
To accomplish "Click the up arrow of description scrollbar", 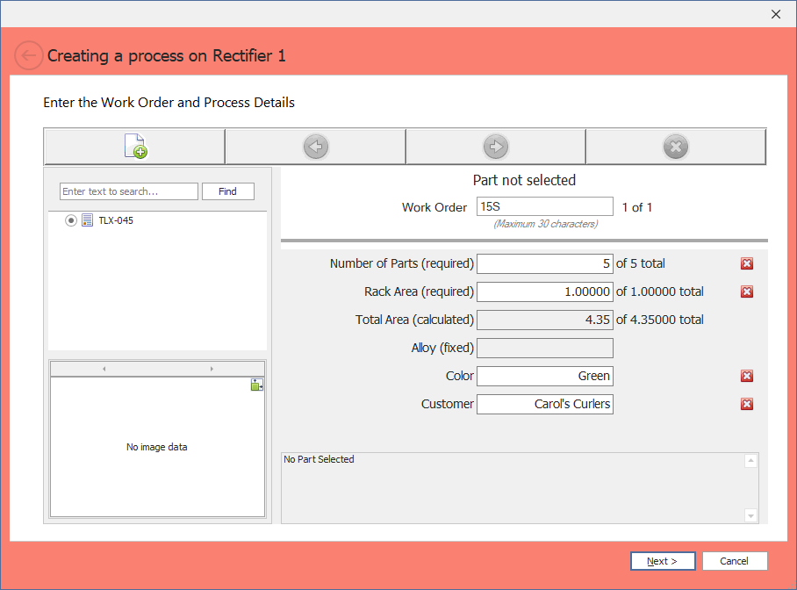I will pos(750,458).
